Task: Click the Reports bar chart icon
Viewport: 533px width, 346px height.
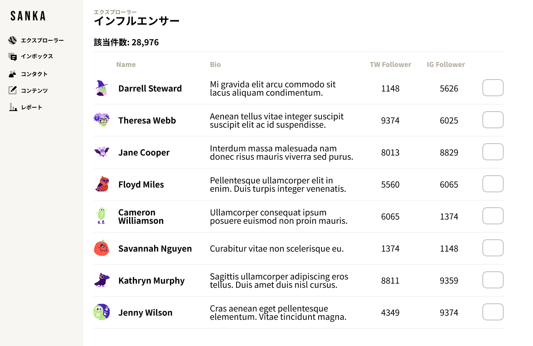Action: [x=13, y=107]
